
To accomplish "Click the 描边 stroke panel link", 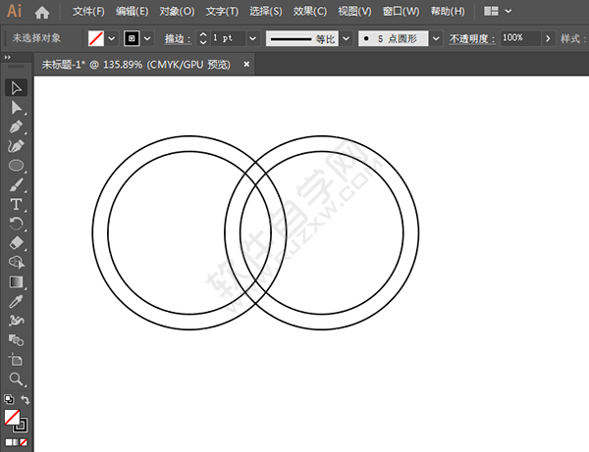I will 178,38.
